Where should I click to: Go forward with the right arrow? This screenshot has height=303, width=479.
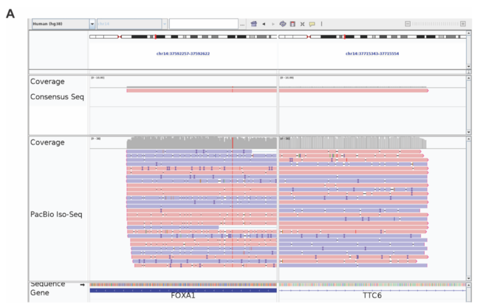click(273, 24)
